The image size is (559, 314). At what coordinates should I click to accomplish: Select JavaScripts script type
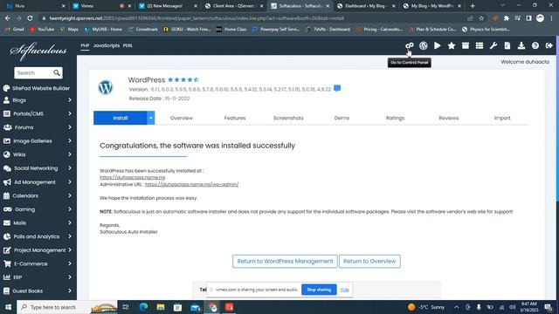click(107, 45)
